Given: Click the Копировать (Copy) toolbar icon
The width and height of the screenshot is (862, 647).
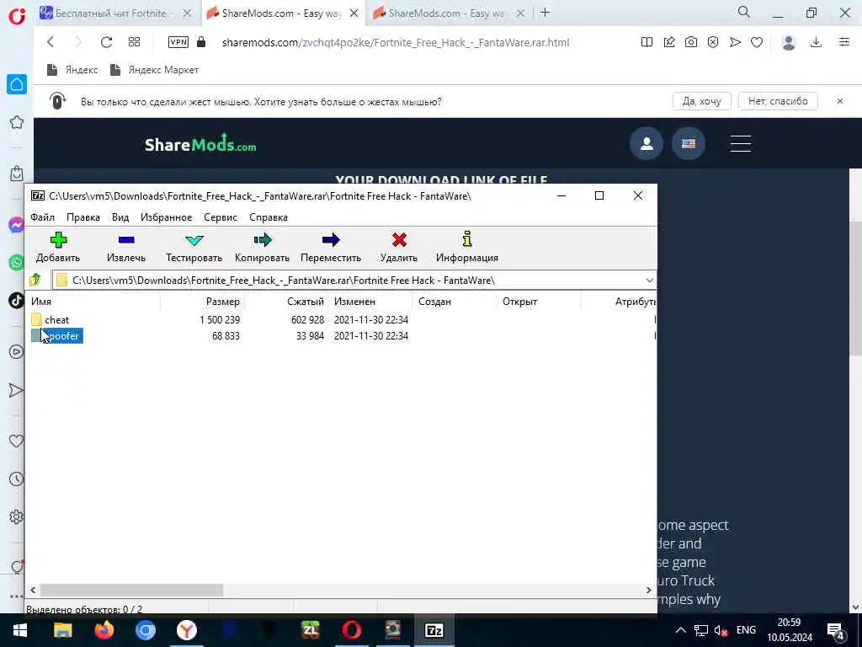Looking at the screenshot, I should click(263, 240).
